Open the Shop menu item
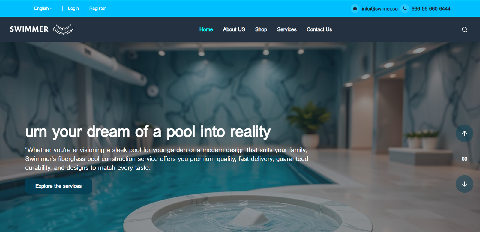480x232 pixels. 261,29
